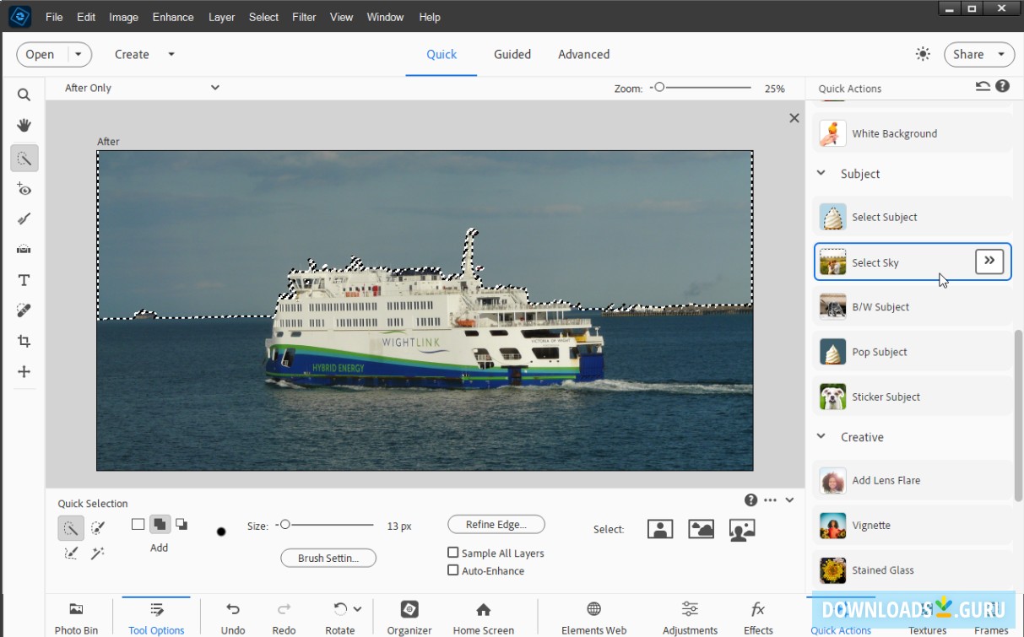The width and height of the screenshot is (1024, 637).
Task: Select the Zoom tool in left toolbar
Action: [24, 95]
